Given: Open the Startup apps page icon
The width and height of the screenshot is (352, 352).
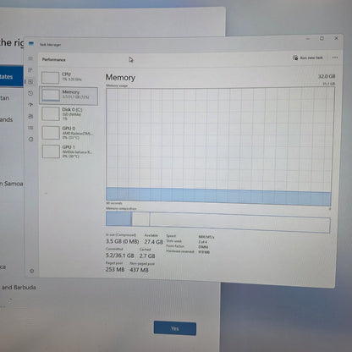Looking at the screenshot, I should click(30, 105).
